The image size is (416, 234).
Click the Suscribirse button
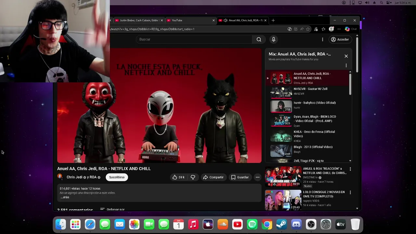click(x=117, y=177)
